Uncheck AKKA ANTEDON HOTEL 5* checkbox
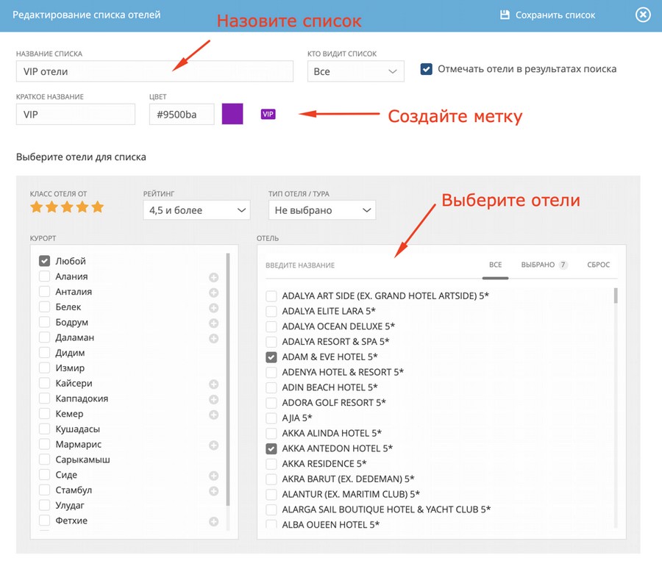This screenshot has height=569, width=662. tap(271, 448)
